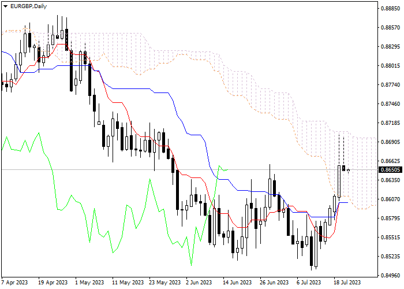Click the 0.88295 price axis label
The width and height of the screenshot is (404, 289).
[390, 47]
